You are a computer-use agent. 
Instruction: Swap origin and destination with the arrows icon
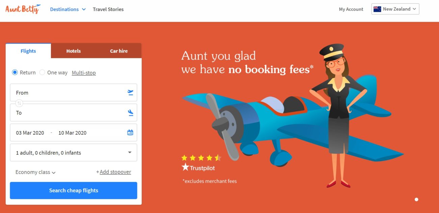pos(19,103)
